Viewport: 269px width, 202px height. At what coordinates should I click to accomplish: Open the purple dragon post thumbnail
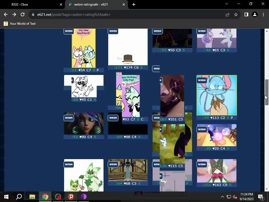click(172, 96)
